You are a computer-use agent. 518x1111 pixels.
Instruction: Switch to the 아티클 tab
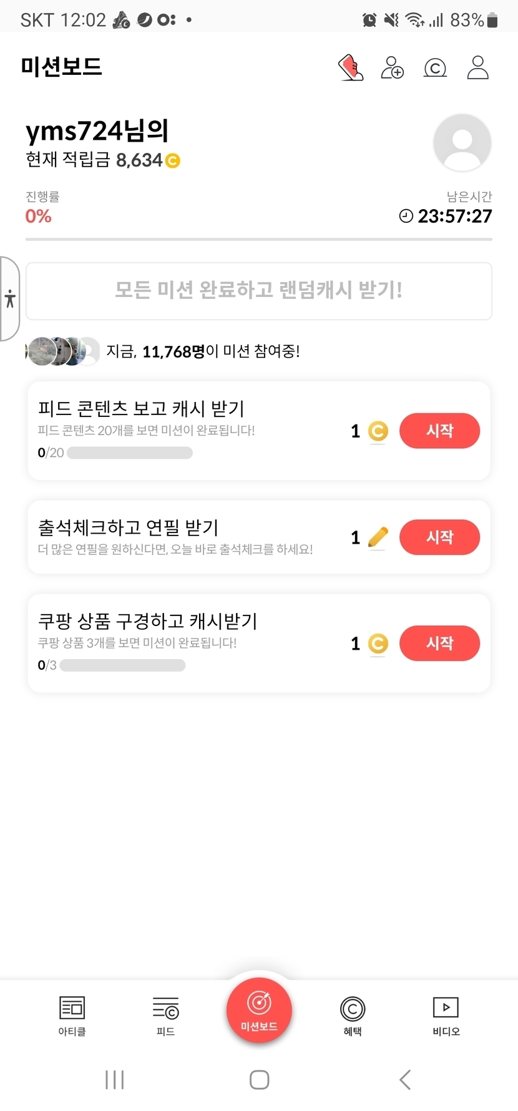pos(72,1016)
